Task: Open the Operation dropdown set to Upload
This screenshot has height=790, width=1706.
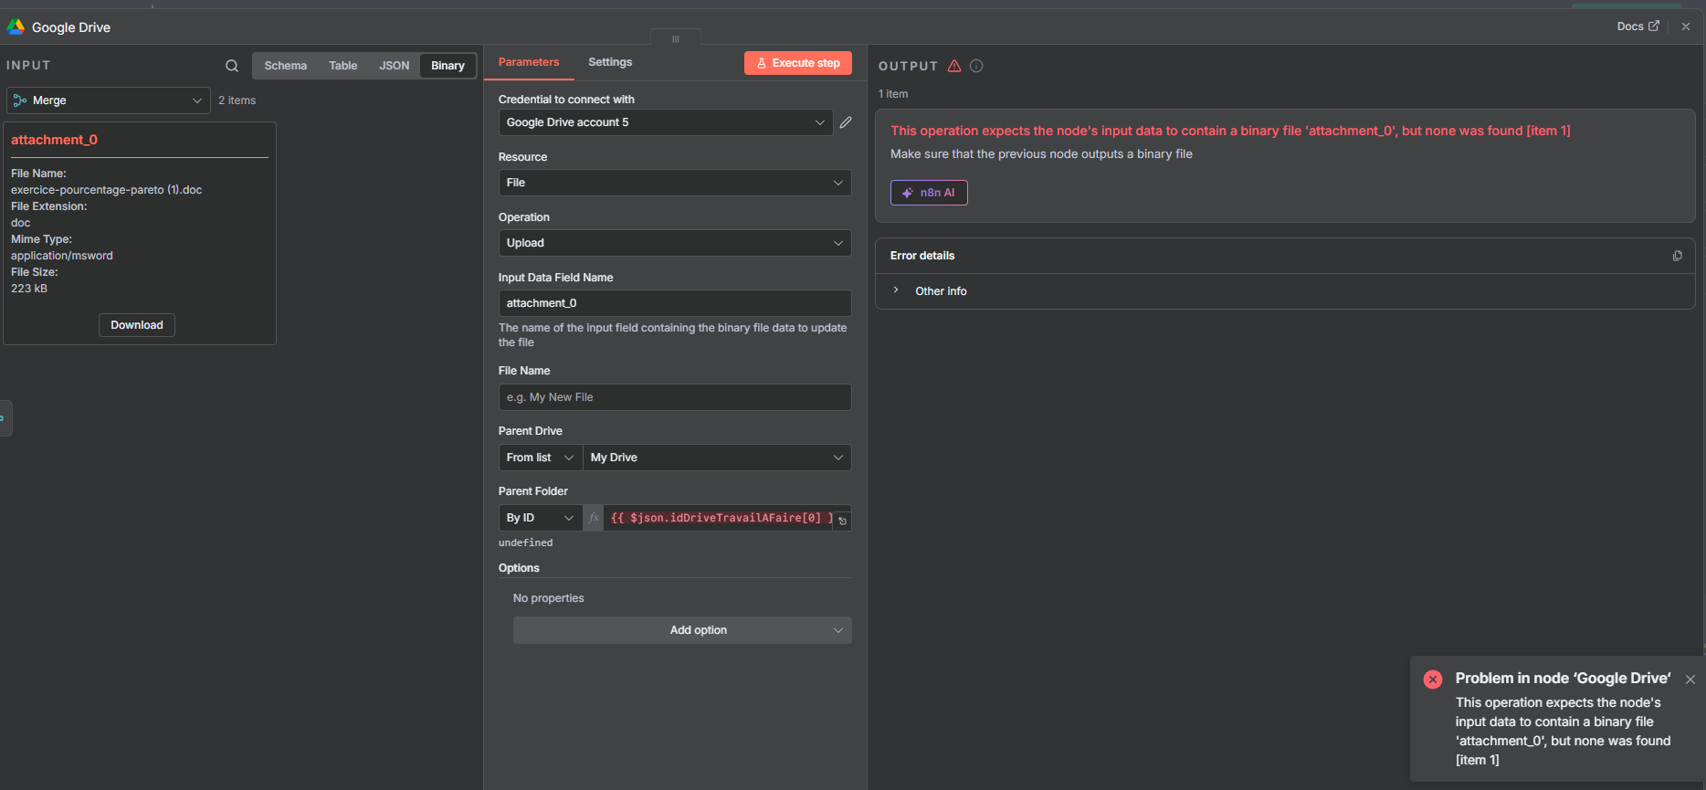Action: click(x=674, y=243)
